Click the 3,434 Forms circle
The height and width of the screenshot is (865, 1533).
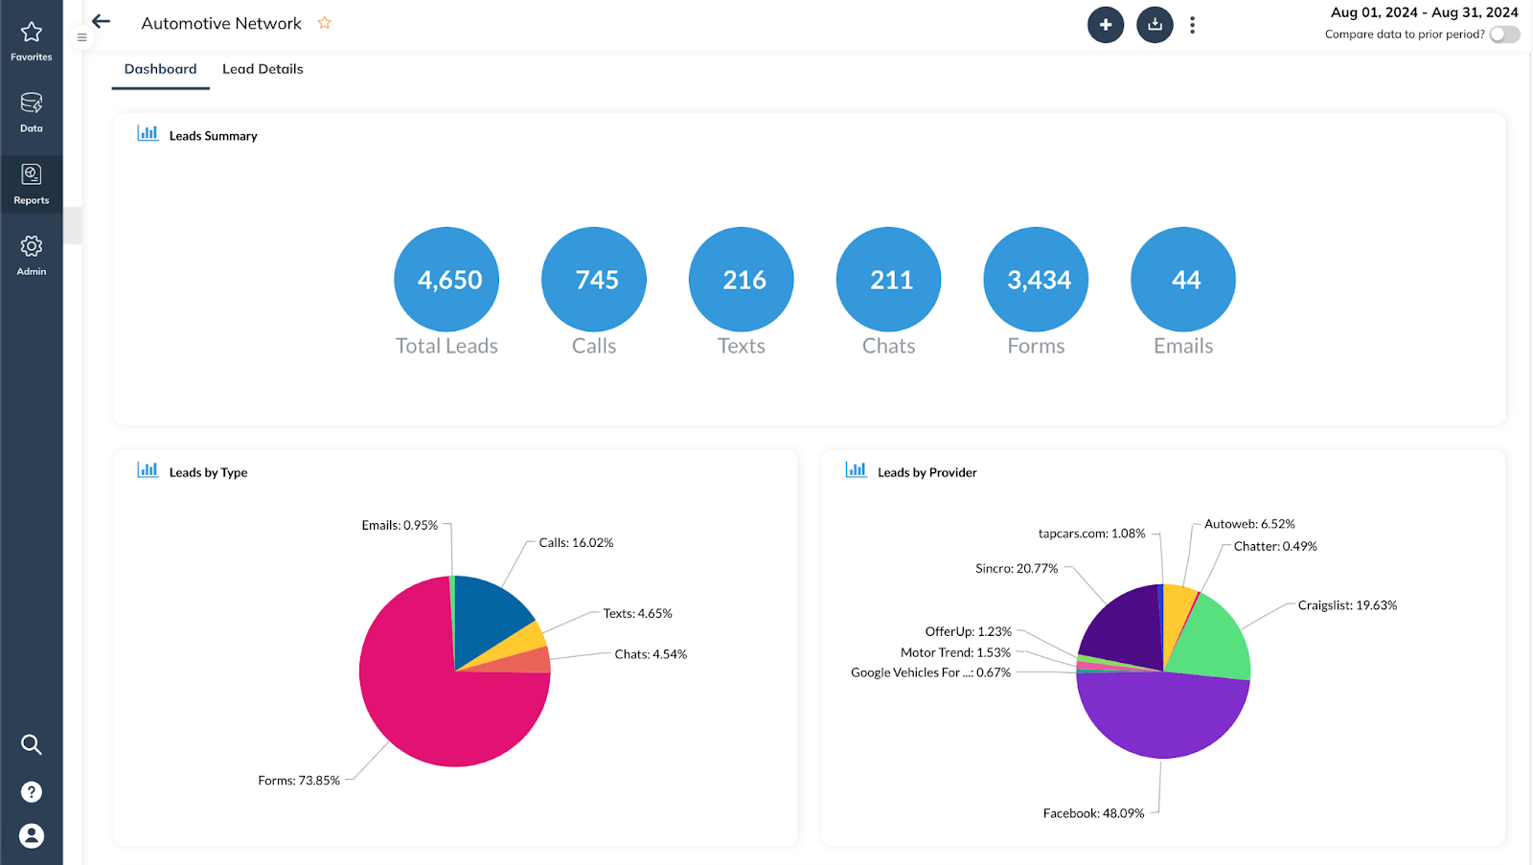tap(1036, 279)
